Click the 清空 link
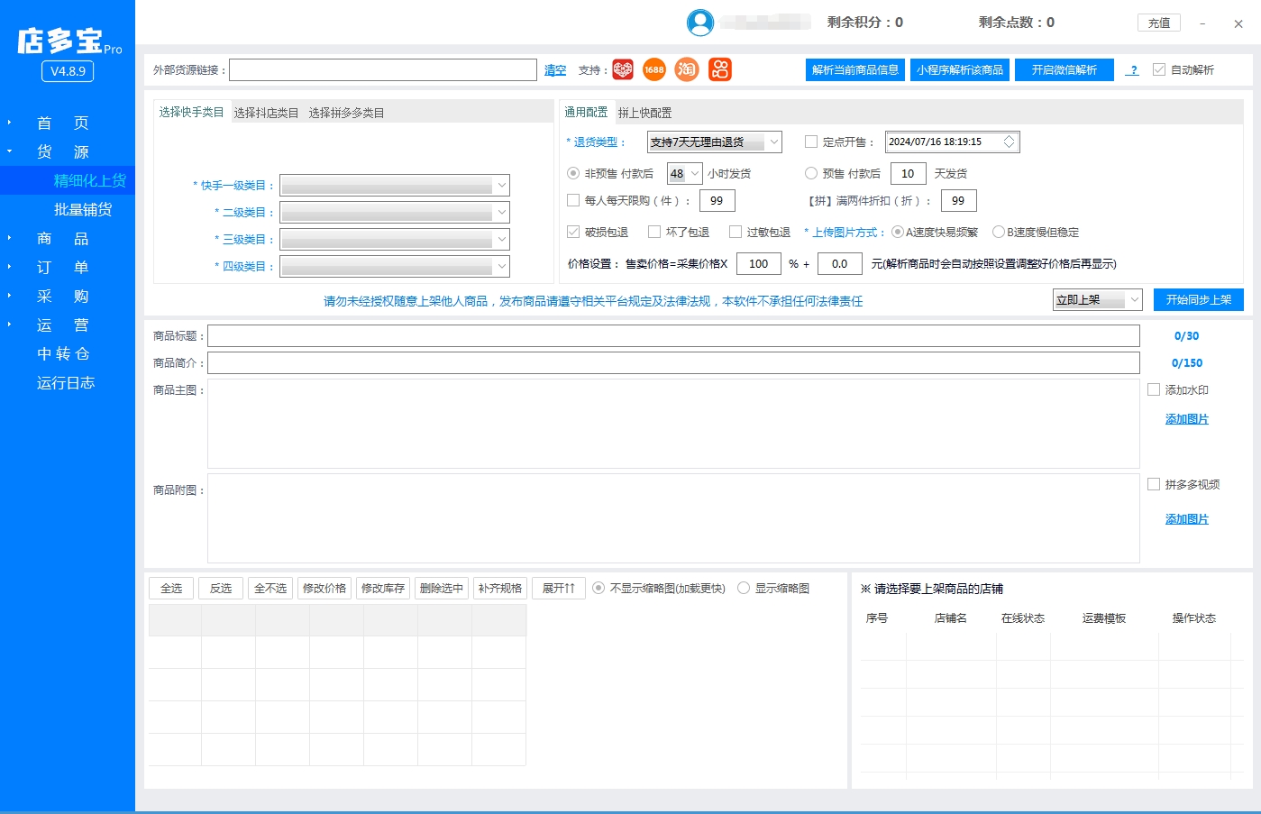This screenshot has height=814, width=1261. [555, 70]
